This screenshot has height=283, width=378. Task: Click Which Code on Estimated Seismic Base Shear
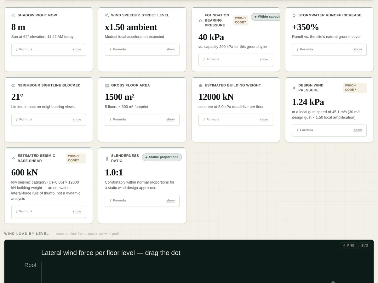click(x=76, y=158)
